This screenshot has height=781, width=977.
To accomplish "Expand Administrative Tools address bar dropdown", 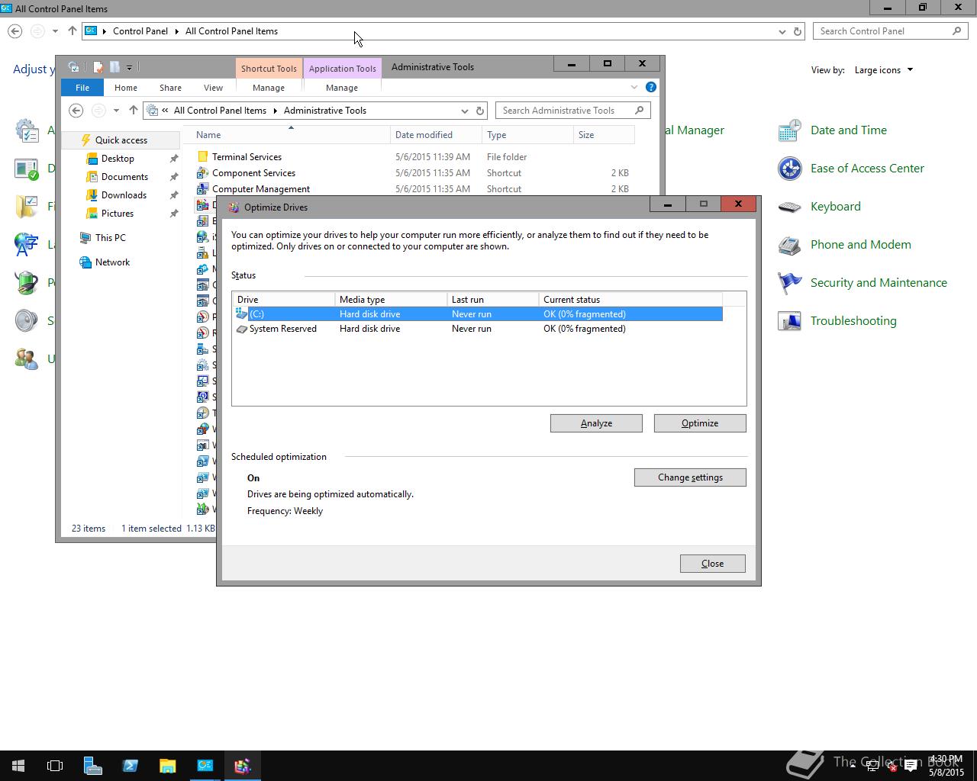I will pyautogui.click(x=464, y=111).
